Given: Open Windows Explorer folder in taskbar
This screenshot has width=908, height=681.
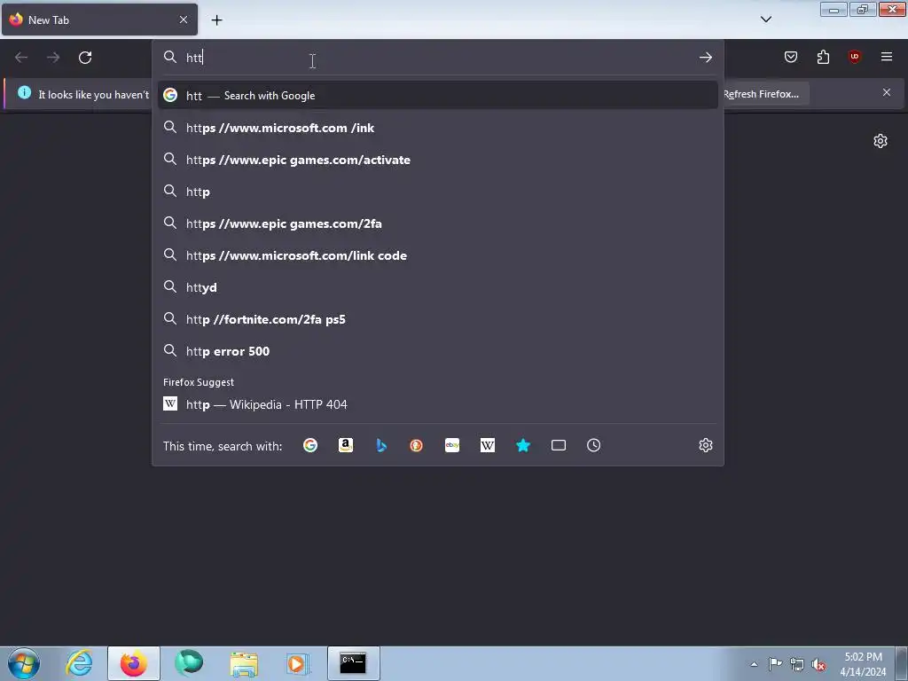Looking at the screenshot, I should pyautogui.click(x=244, y=663).
